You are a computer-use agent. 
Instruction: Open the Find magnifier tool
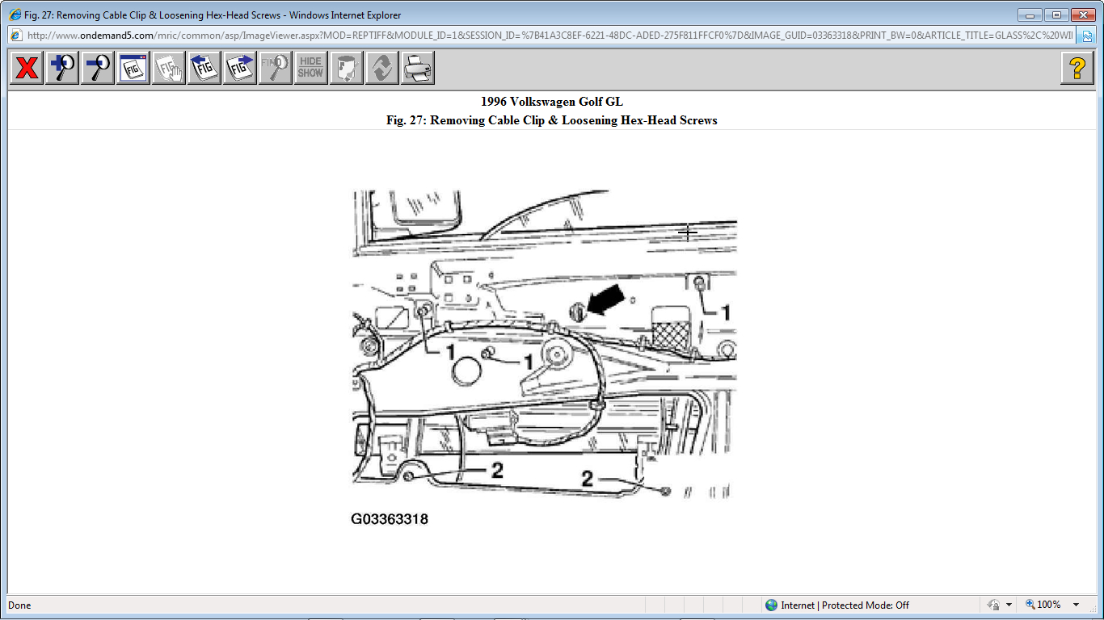coord(276,68)
